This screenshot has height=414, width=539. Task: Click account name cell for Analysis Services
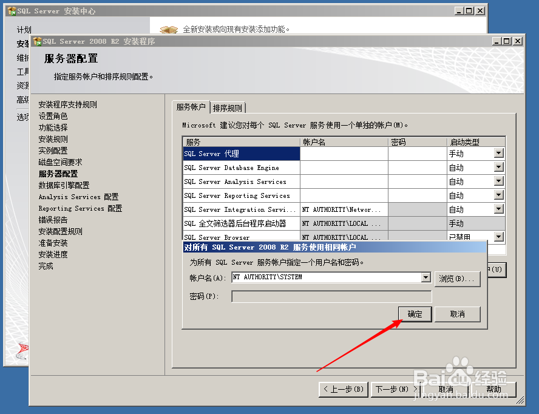coord(344,182)
